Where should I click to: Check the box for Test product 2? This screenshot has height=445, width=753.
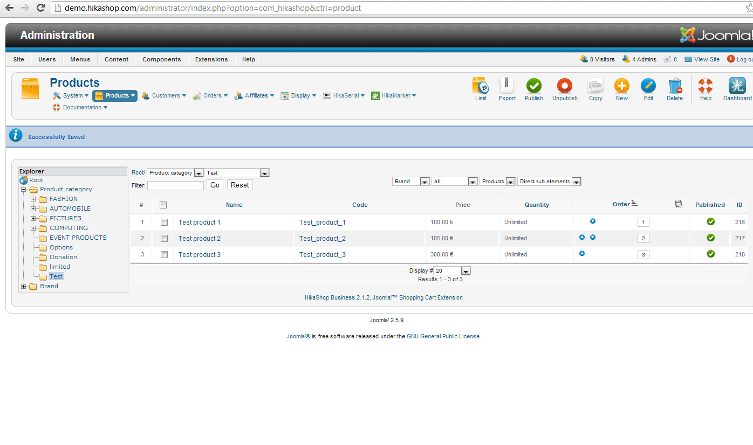coord(164,238)
